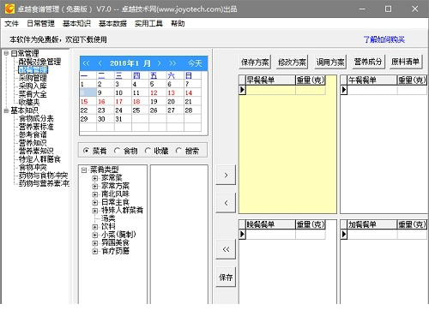Open the 基本数据 menu
This screenshot has width=429, height=316.
click(112, 24)
